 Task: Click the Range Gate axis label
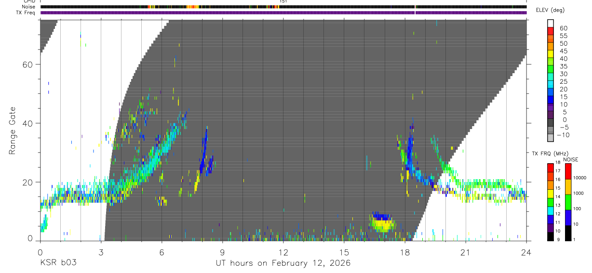coord(13,130)
